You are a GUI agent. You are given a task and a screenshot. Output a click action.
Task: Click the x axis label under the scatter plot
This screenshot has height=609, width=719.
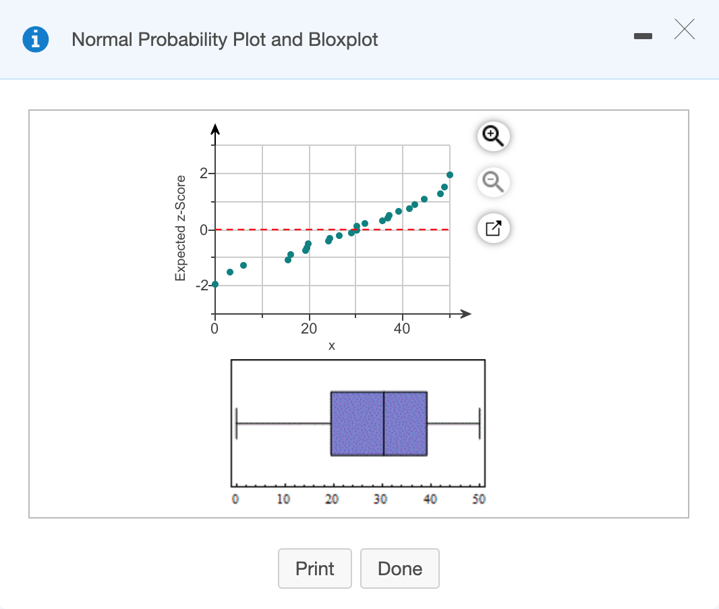[330, 346]
